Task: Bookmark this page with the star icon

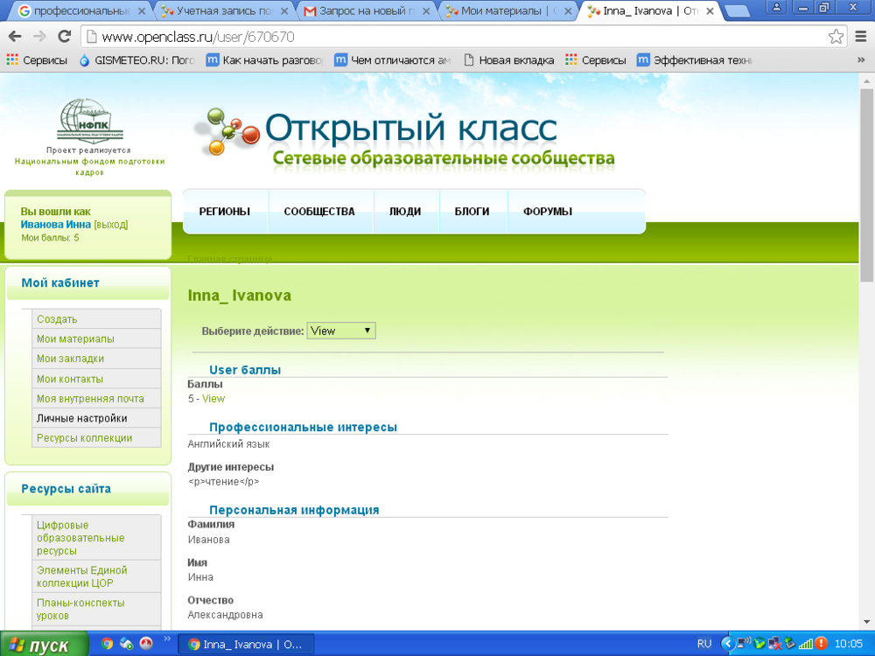Action: tap(836, 37)
